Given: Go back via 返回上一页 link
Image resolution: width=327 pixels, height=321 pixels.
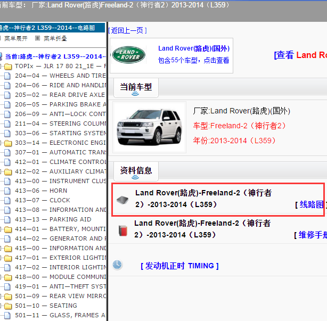Looking at the screenshot, I should click(x=127, y=31).
